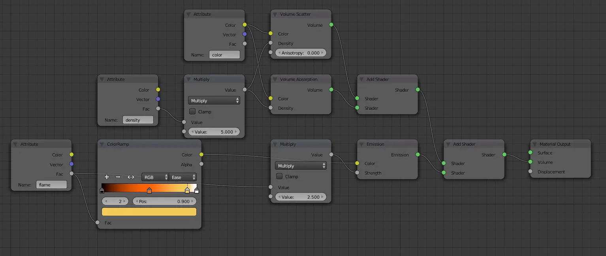
Task: Select the white color stop at ColorRamp end
Action: 197,191
